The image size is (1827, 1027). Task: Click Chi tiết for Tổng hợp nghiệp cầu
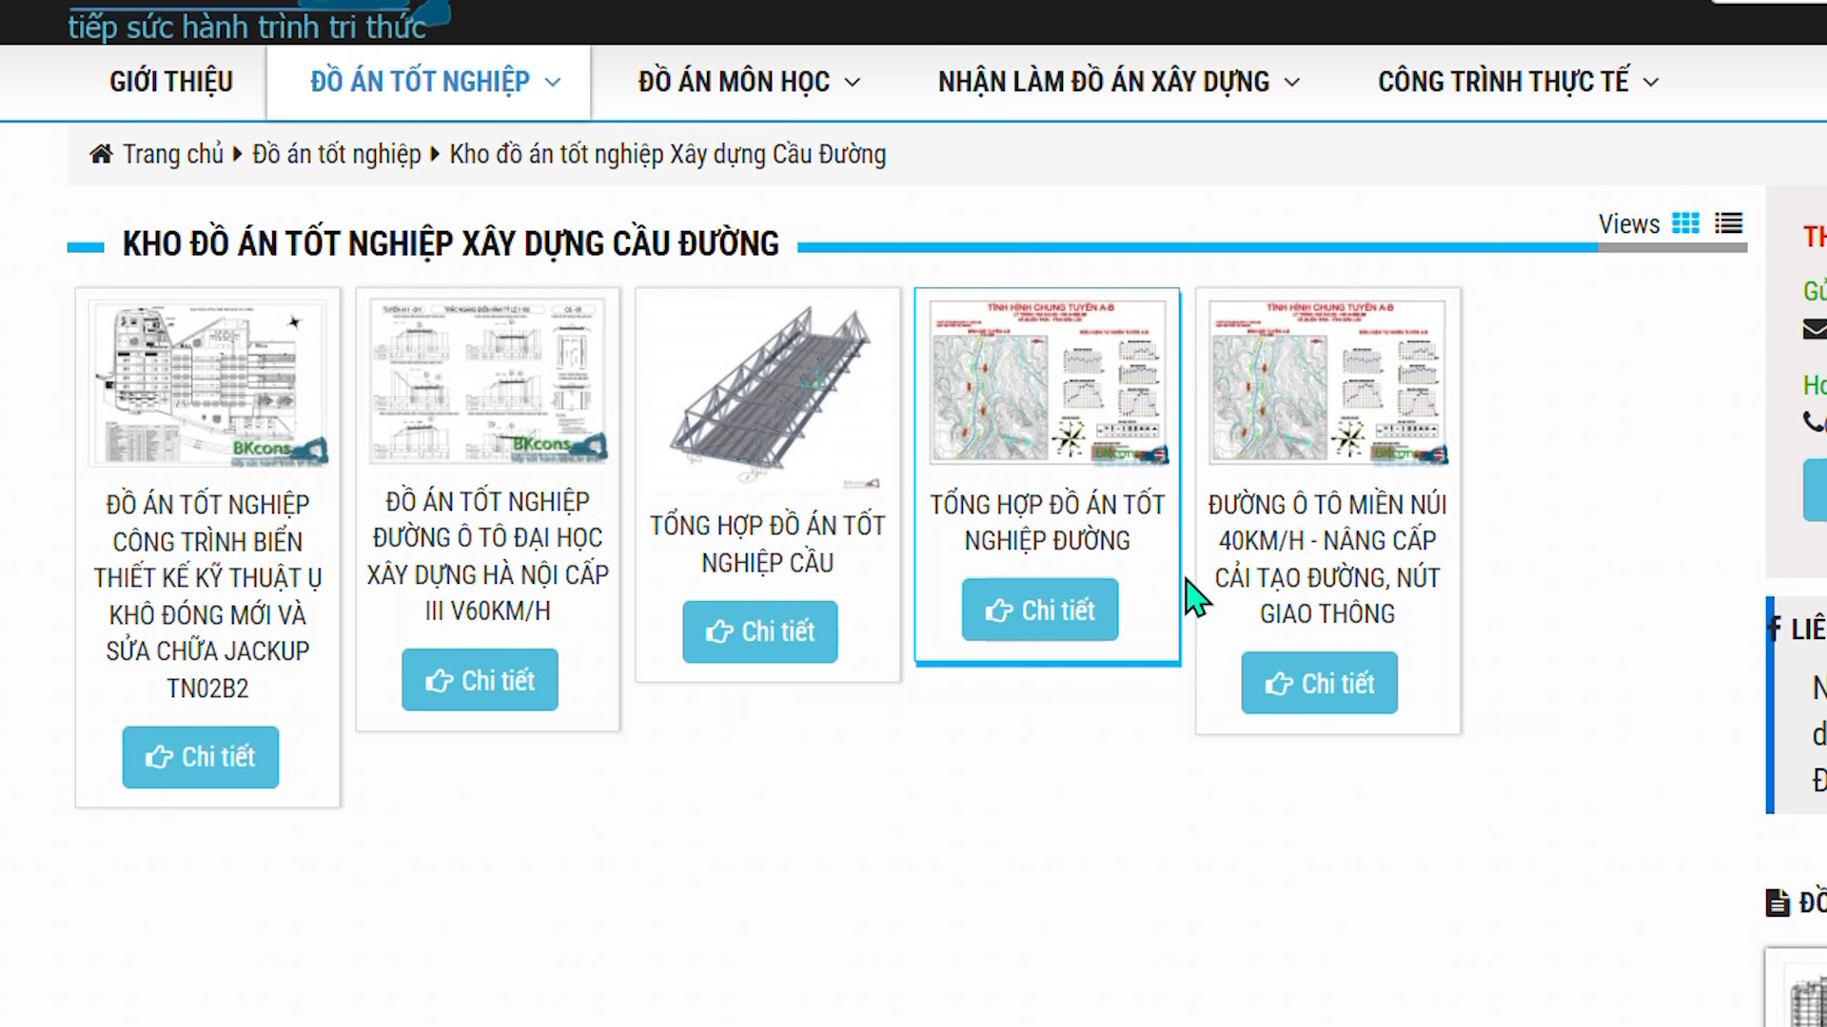760,631
